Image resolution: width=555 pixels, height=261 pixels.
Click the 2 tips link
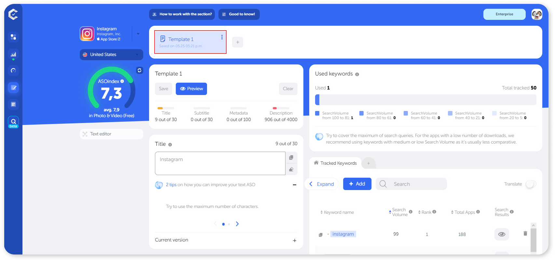171,185
